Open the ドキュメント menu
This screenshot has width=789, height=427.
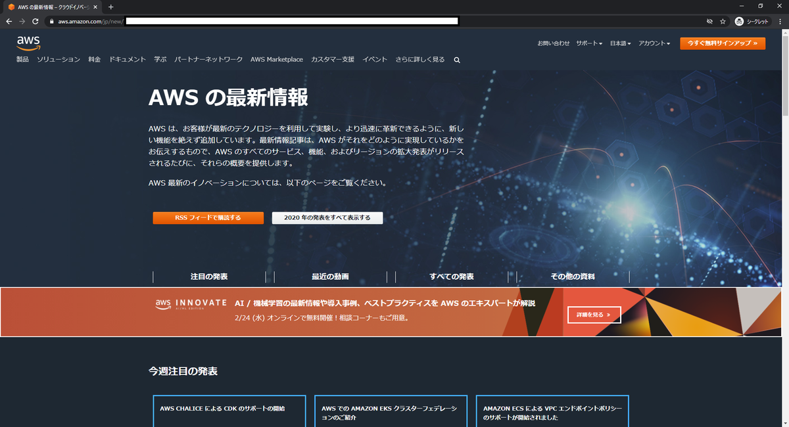tap(128, 59)
